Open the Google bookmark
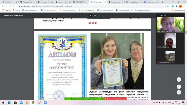This screenshot has height=105, width=187. (16, 10)
